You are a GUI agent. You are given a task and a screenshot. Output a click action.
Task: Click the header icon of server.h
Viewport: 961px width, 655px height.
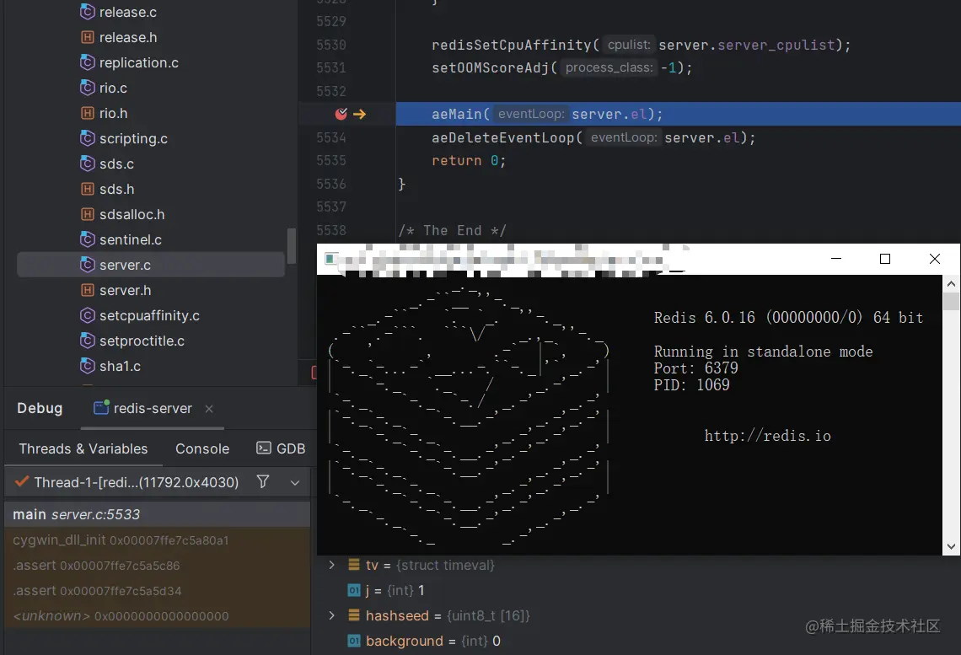point(88,291)
